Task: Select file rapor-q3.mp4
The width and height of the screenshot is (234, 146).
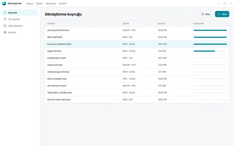Action: tap(55, 65)
